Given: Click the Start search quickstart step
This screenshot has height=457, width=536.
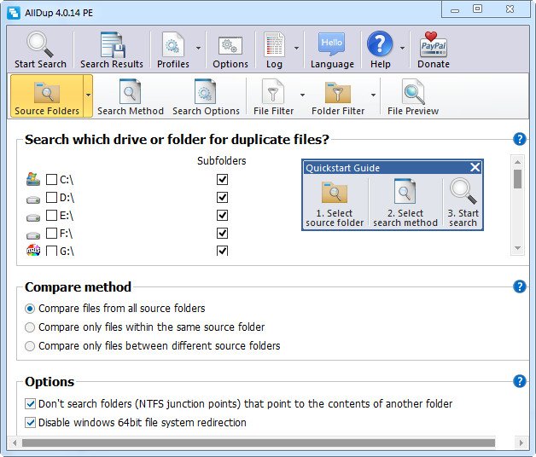Looking at the screenshot, I should 463,203.
